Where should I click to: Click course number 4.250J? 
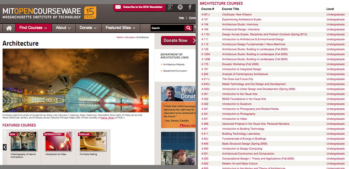(205, 89)
